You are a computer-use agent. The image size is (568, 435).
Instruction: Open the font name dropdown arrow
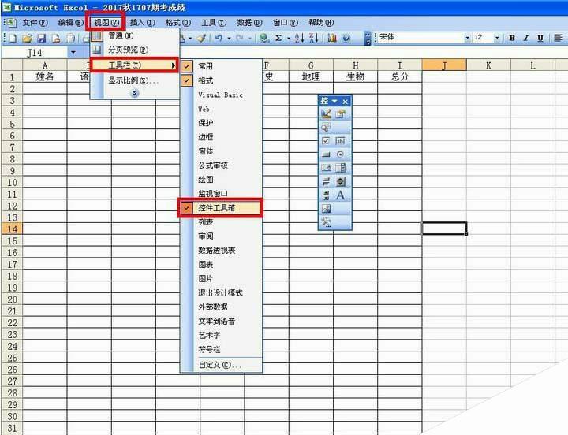click(x=467, y=38)
